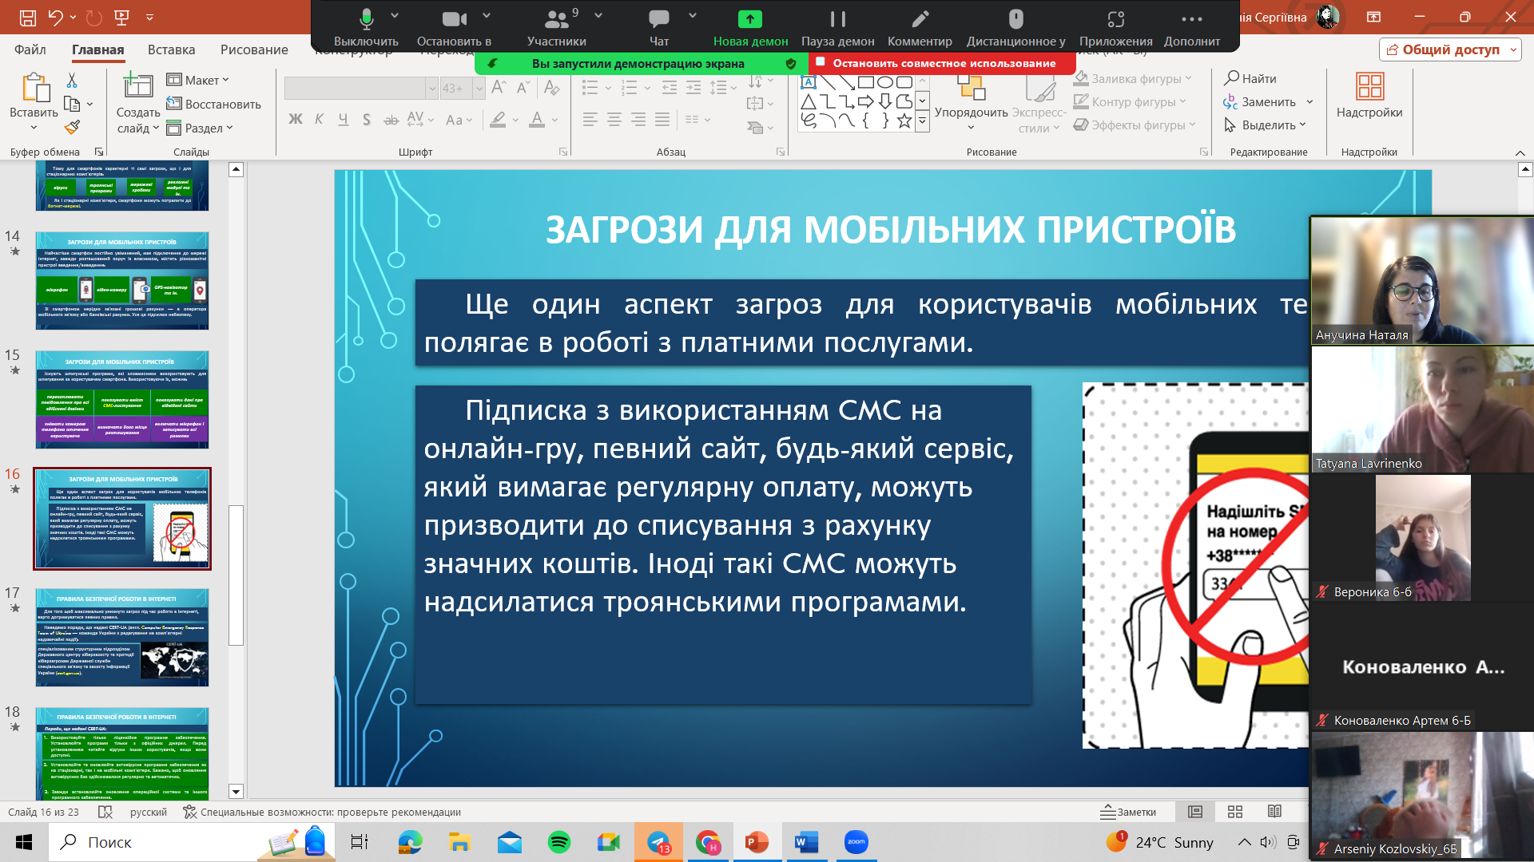
Task: Open the Рисование ribbon tab
Action: coord(254,49)
